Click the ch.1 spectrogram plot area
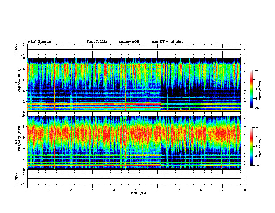 tap(134, 85)
